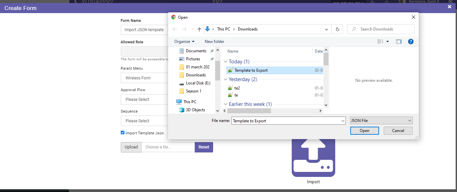Screen dimensions: 457x192
Task: Collapse the Today (1) group
Action: pyautogui.click(x=226, y=62)
